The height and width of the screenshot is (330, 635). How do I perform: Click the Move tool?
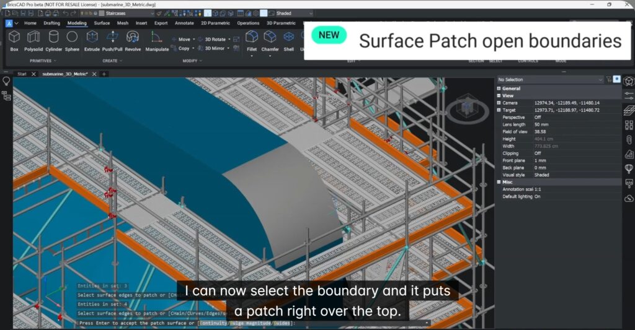(181, 39)
